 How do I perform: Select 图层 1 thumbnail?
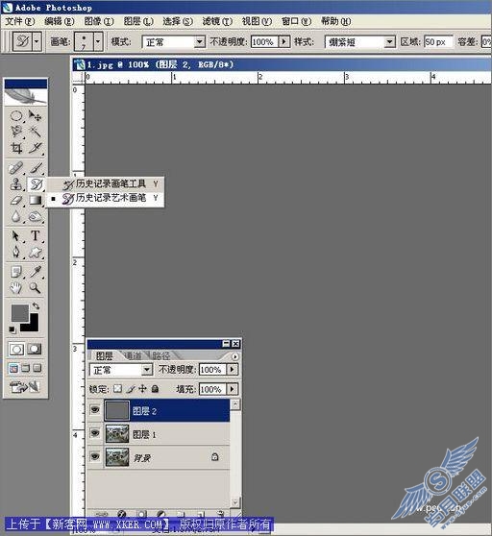tap(117, 433)
